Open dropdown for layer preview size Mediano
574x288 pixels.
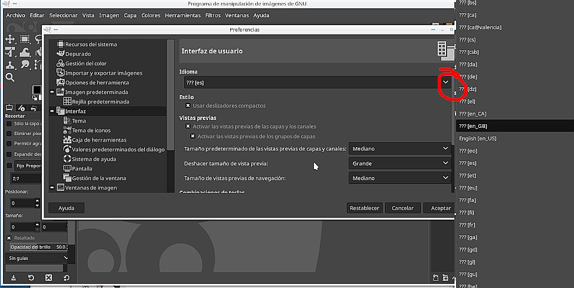[400, 149]
